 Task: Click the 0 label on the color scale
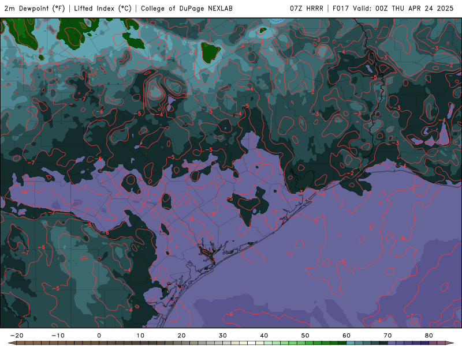point(99,336)
